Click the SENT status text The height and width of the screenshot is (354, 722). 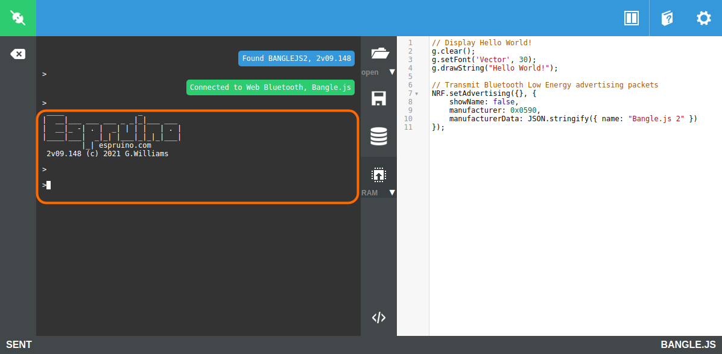[x=19, y=345]
